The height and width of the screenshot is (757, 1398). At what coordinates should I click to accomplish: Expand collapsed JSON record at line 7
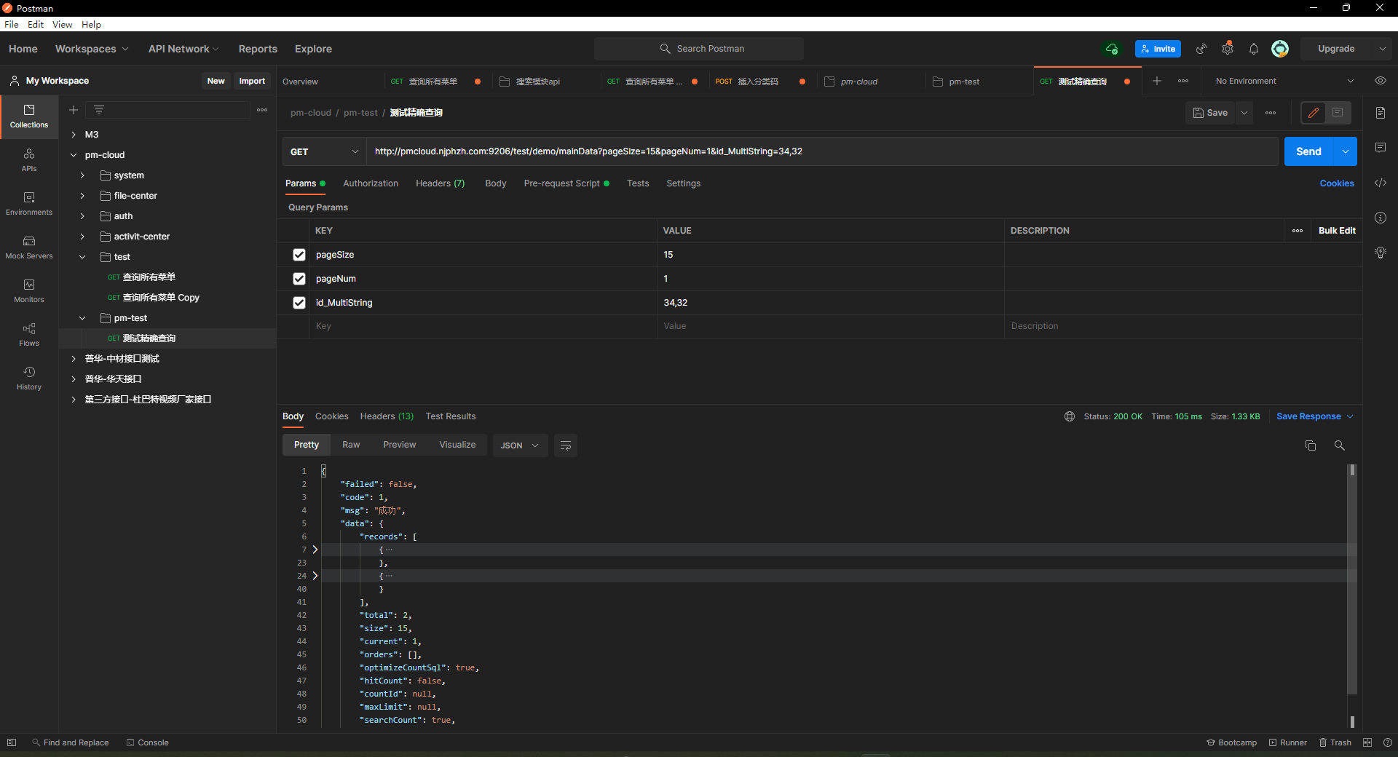[315, 550]
